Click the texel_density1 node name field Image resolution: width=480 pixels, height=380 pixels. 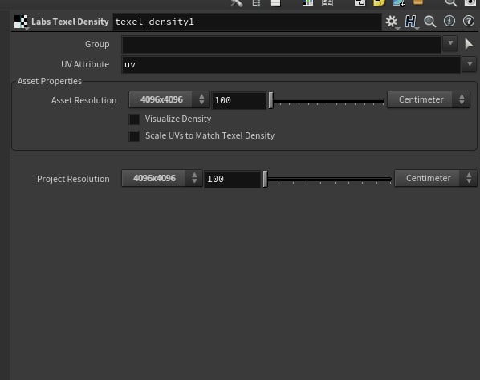click(x=247, y=22)
